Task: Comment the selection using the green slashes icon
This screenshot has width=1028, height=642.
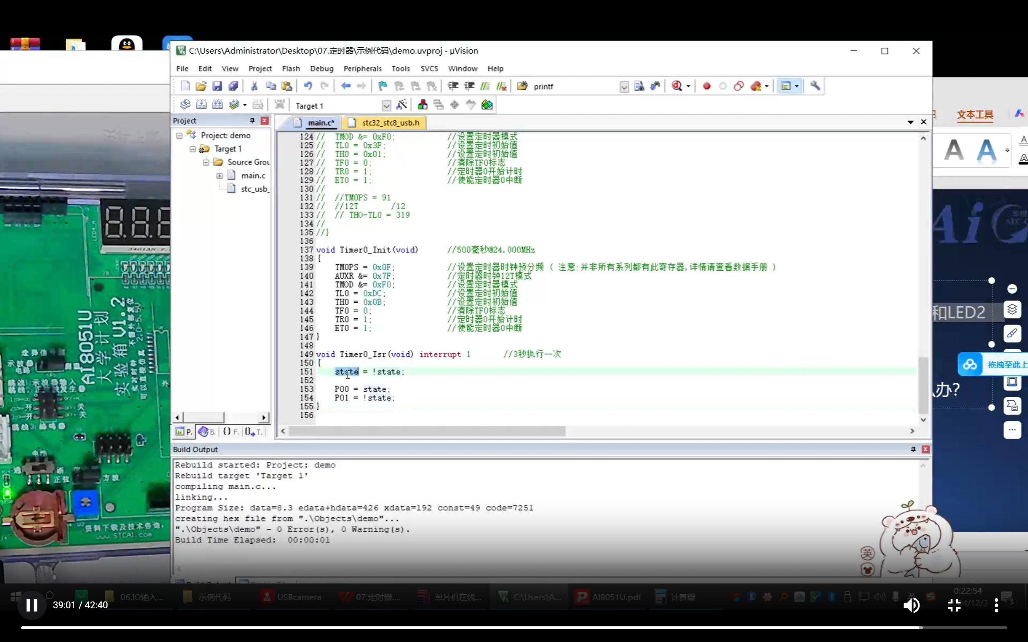Action: coord(485,86)
